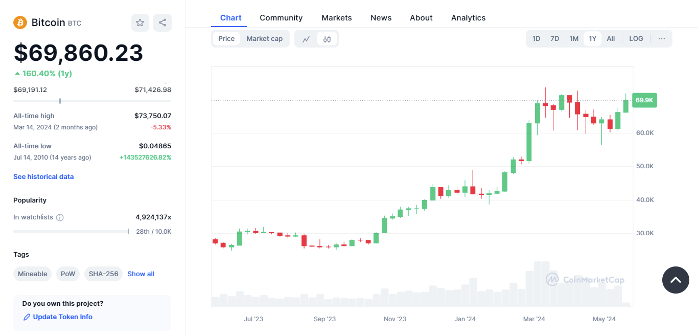Click the pencil icon beside Update Token Info
This screenshot has width=698, height=336.
point(27,317)
